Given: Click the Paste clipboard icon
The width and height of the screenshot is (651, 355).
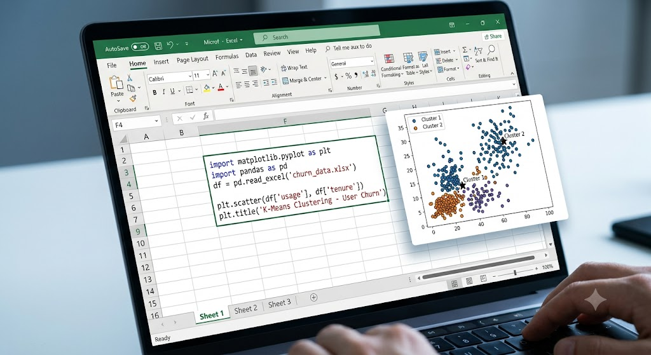Looking at the screenshot, I should (x=116, y=83).
